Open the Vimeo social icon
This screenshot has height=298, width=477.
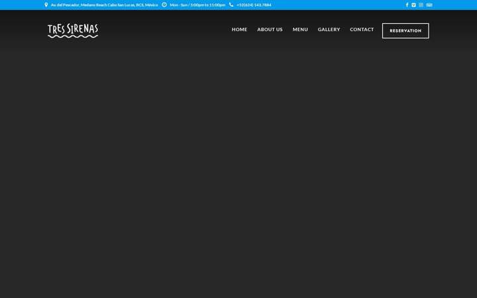click(413, 5)
